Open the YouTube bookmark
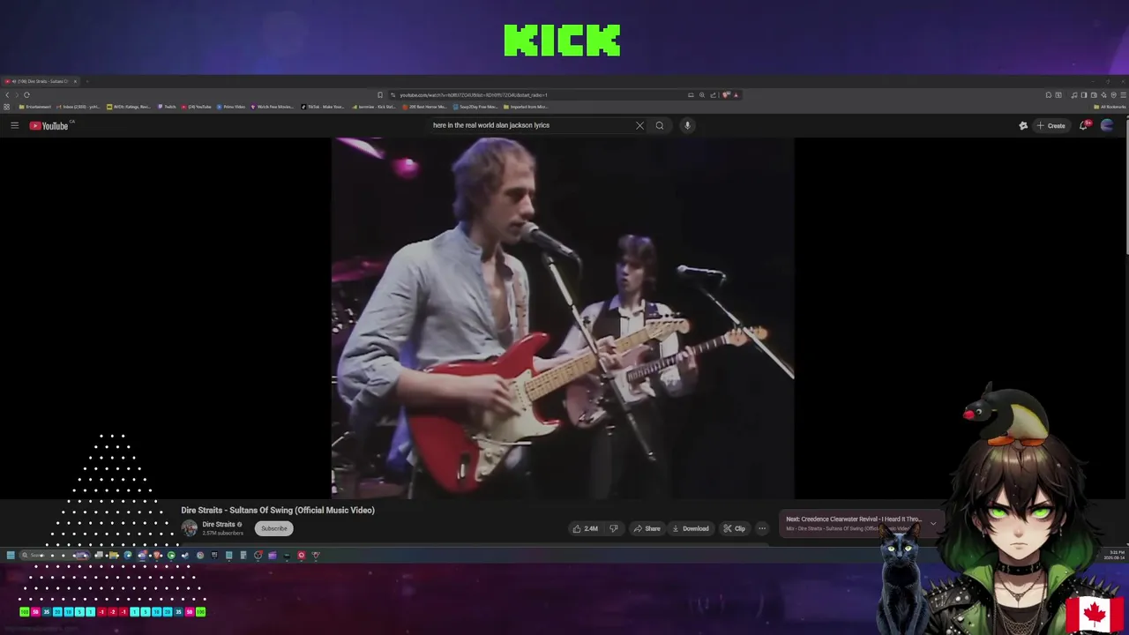Screen dimensions: 1129x635 [197, 107]
